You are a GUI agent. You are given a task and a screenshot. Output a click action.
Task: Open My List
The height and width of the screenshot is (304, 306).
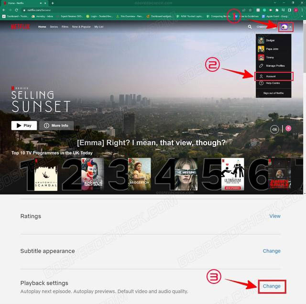point(99,27)
